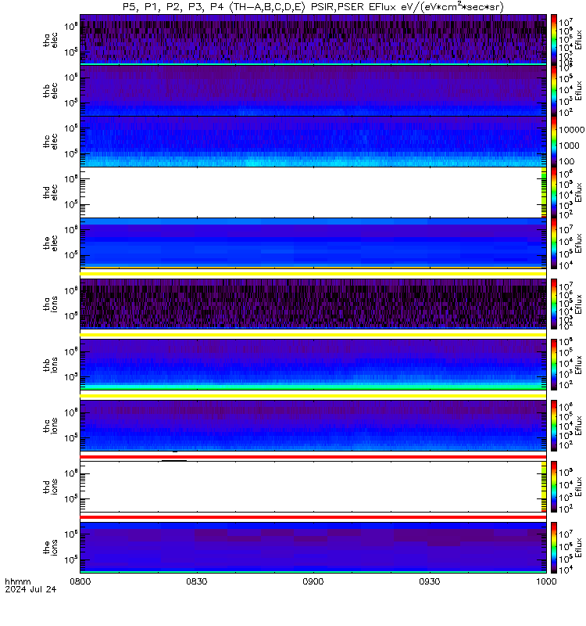
Task: Select the "thc elec" panel axis label
Action: click(x=50, y=142)
